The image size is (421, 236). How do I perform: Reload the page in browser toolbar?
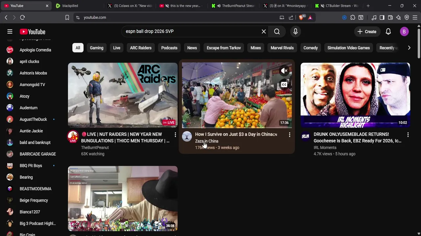click(22, 17)
